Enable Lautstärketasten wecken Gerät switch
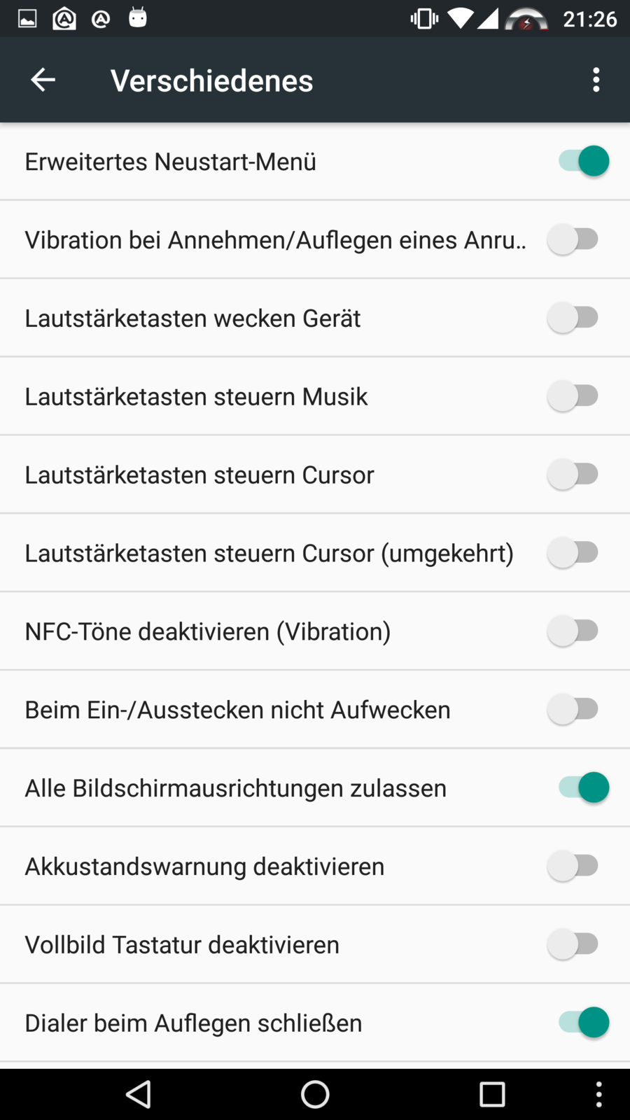This screenshot has height=1120, width=630. coord(573,318)
